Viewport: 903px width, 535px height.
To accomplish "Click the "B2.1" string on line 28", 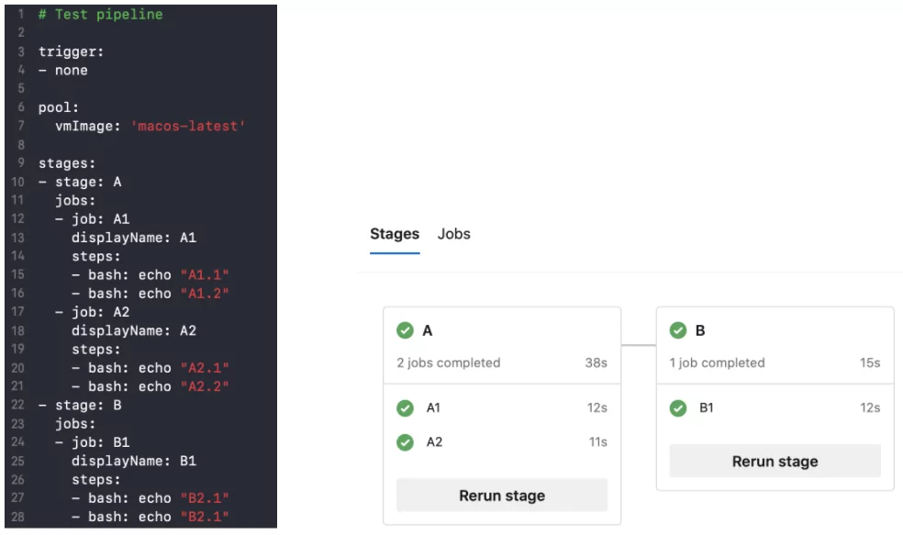I will click(x=205, y=518).
